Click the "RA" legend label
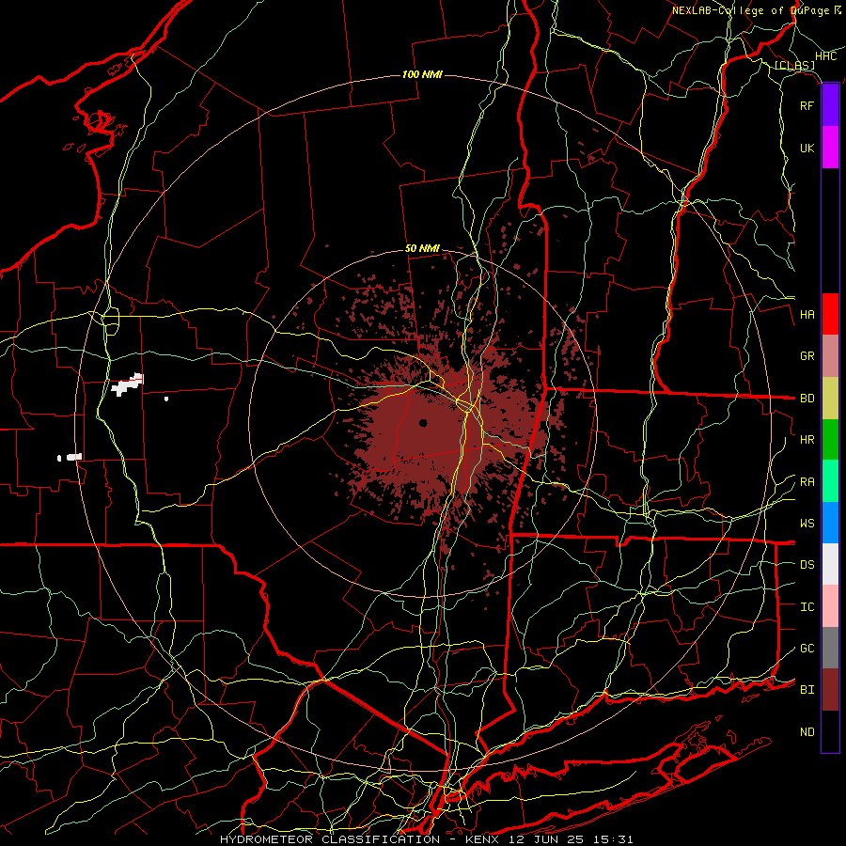This screenshot has height=846, width=846. tap(807, 482)
